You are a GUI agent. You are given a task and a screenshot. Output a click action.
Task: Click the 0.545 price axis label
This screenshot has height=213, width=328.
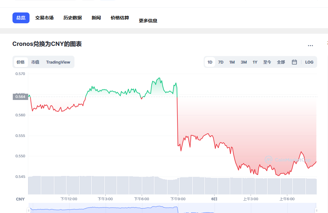(x=20, y=177)
